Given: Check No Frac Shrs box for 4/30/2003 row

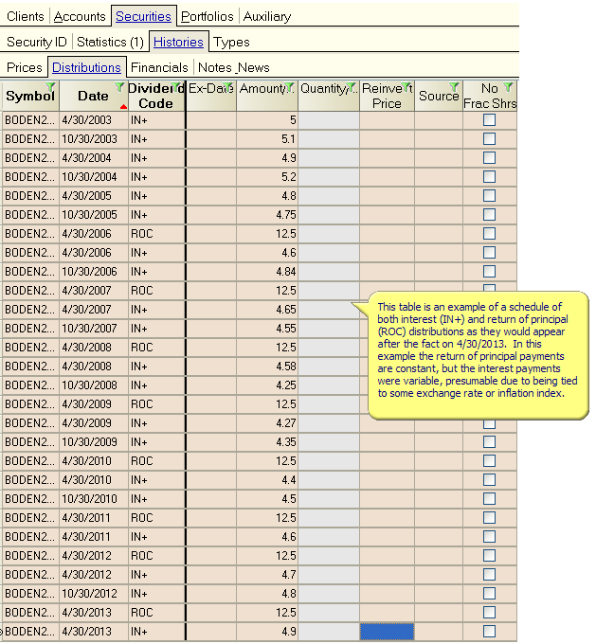Looking at the screenshot, I should pyautogui.click(x=489, y=120).
